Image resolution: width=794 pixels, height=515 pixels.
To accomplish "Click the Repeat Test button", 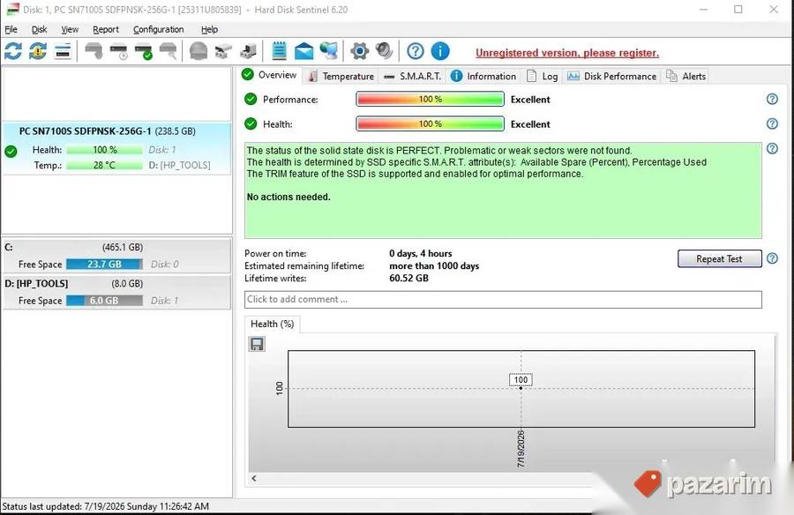I will (719, 258).
